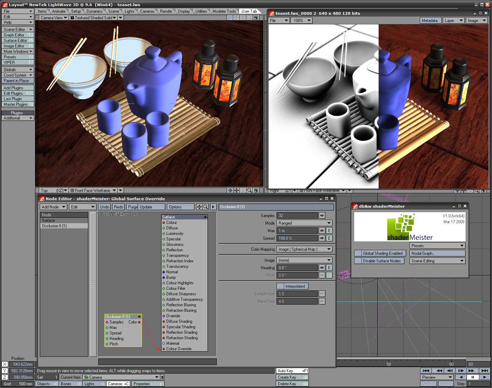This screenshot has width=492, height=388.
Task: Click the Node Editor zoom magnifier icon
Action: pos(205,207)
